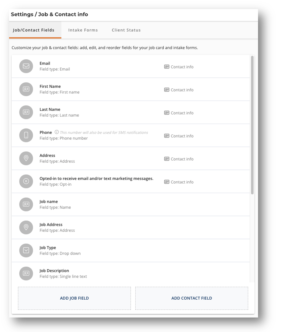Click the Contact info badge beside Last Name
Screen dimensions: 281x332
tap(179, 113)
